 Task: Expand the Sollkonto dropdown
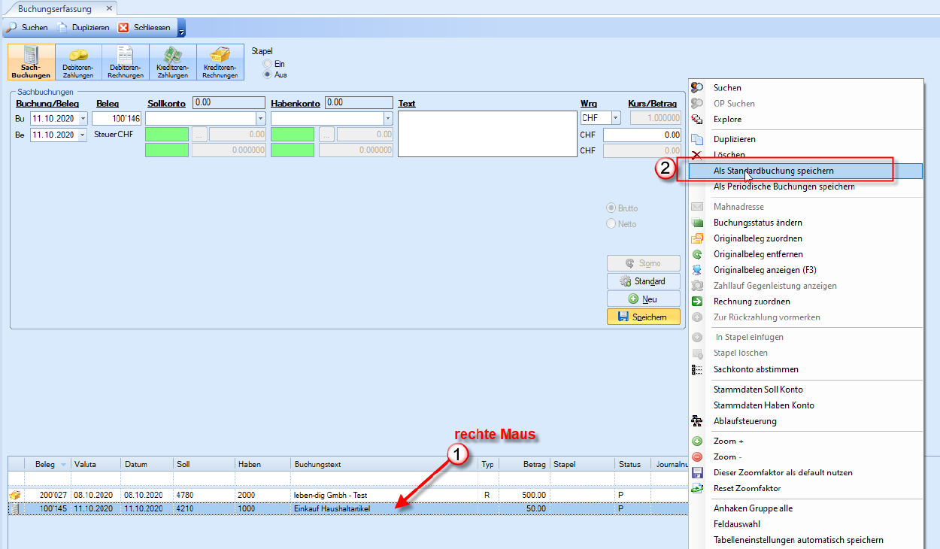(x=260, y=119)
